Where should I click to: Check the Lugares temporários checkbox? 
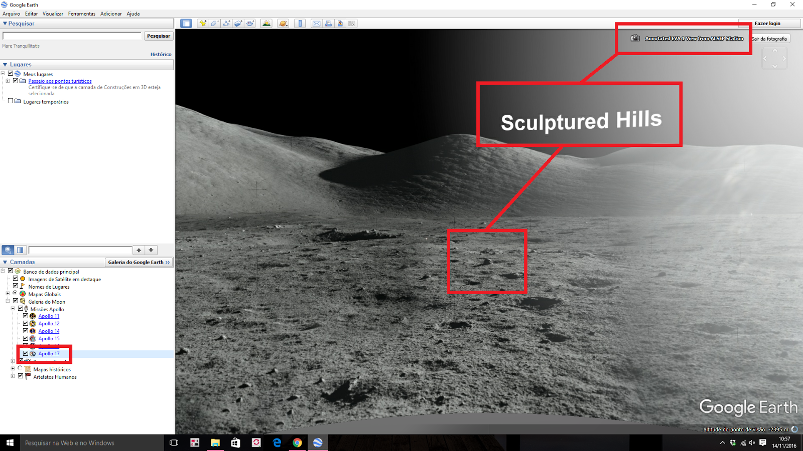11,101
